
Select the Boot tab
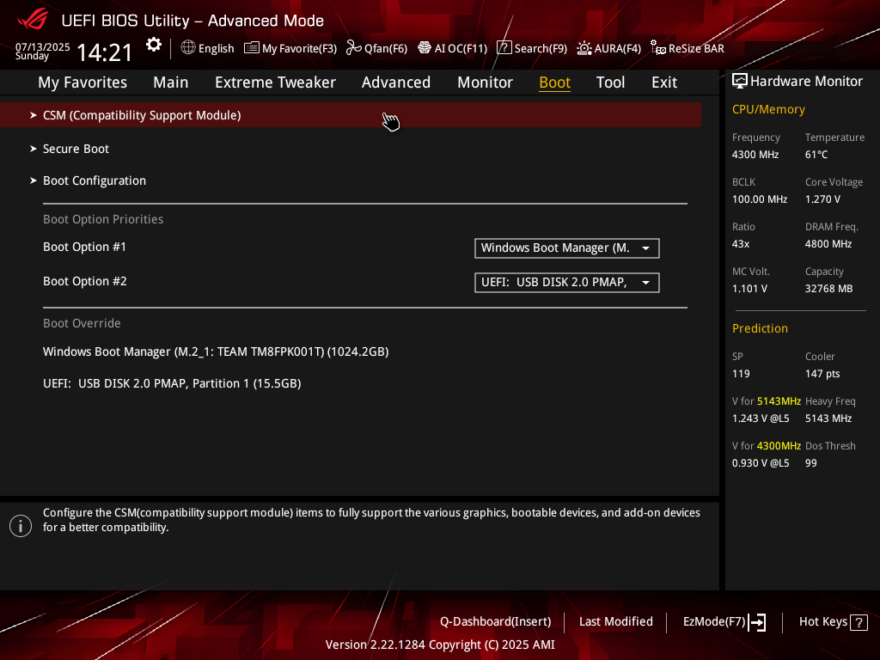(554, 82)
